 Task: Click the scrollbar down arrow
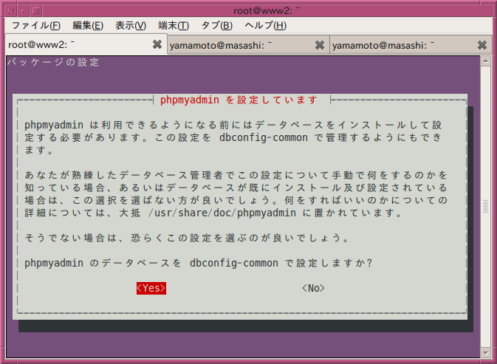(x=485, y=352)
